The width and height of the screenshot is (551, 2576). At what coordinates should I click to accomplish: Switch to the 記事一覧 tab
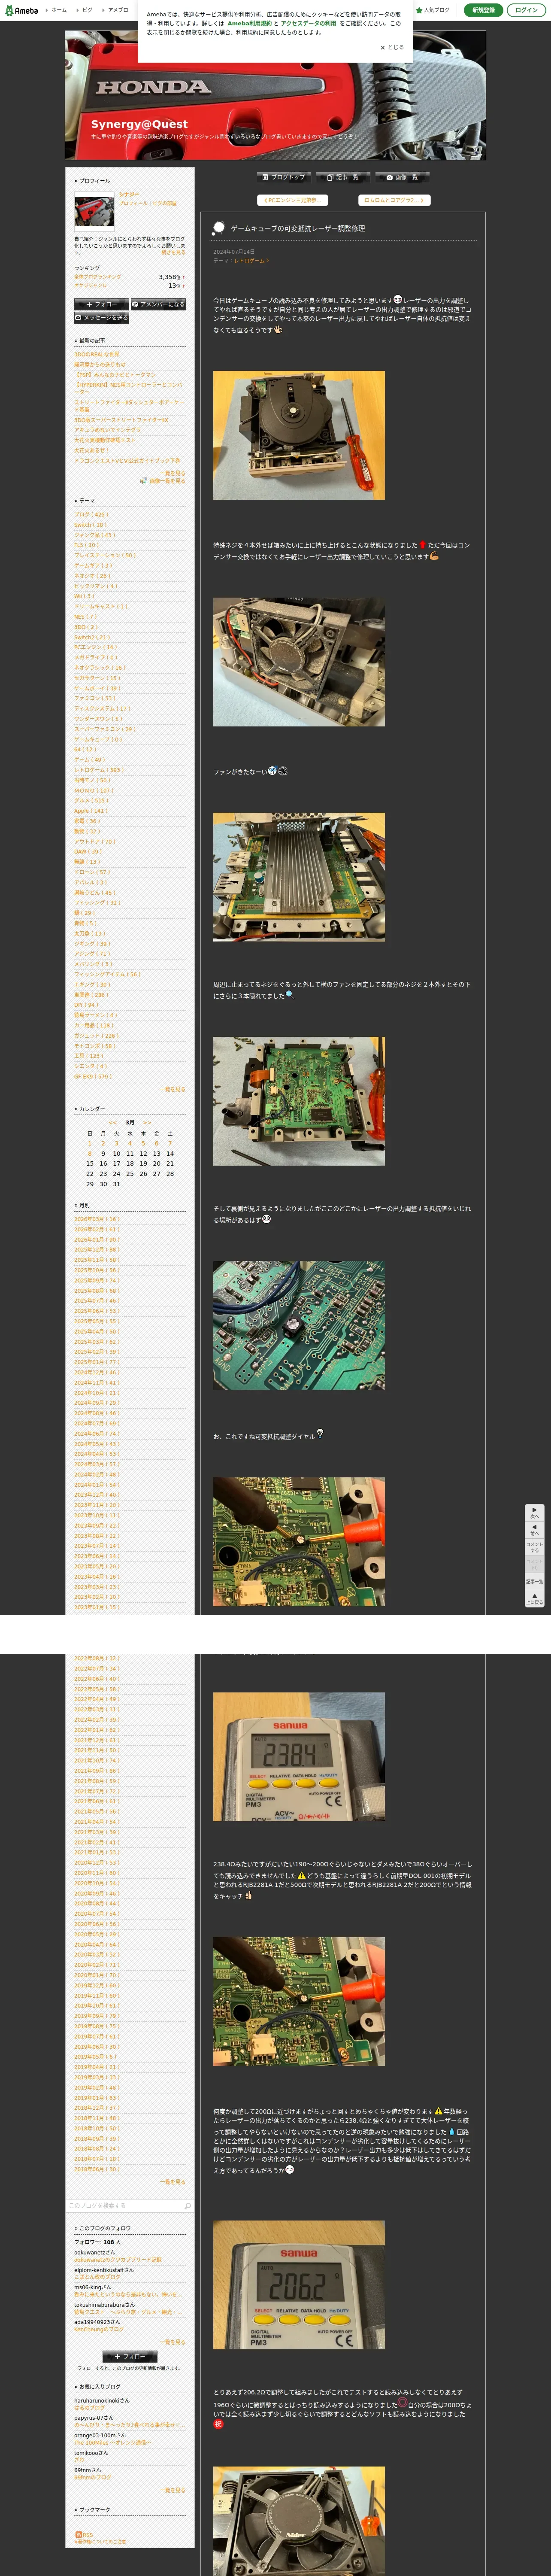tap(343, 177)
